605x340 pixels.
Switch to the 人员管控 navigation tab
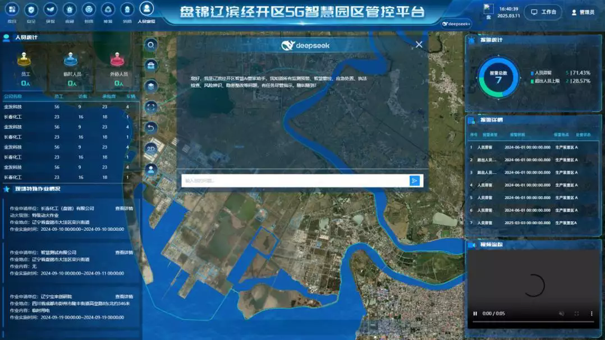pyautogui.click(x=146, y=12)
